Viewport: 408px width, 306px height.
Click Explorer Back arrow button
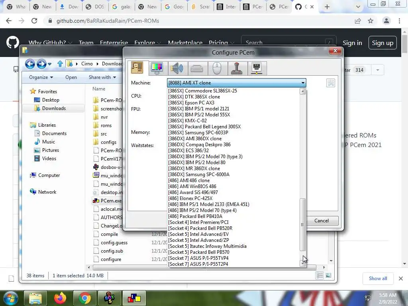click(x=30, y=64)
